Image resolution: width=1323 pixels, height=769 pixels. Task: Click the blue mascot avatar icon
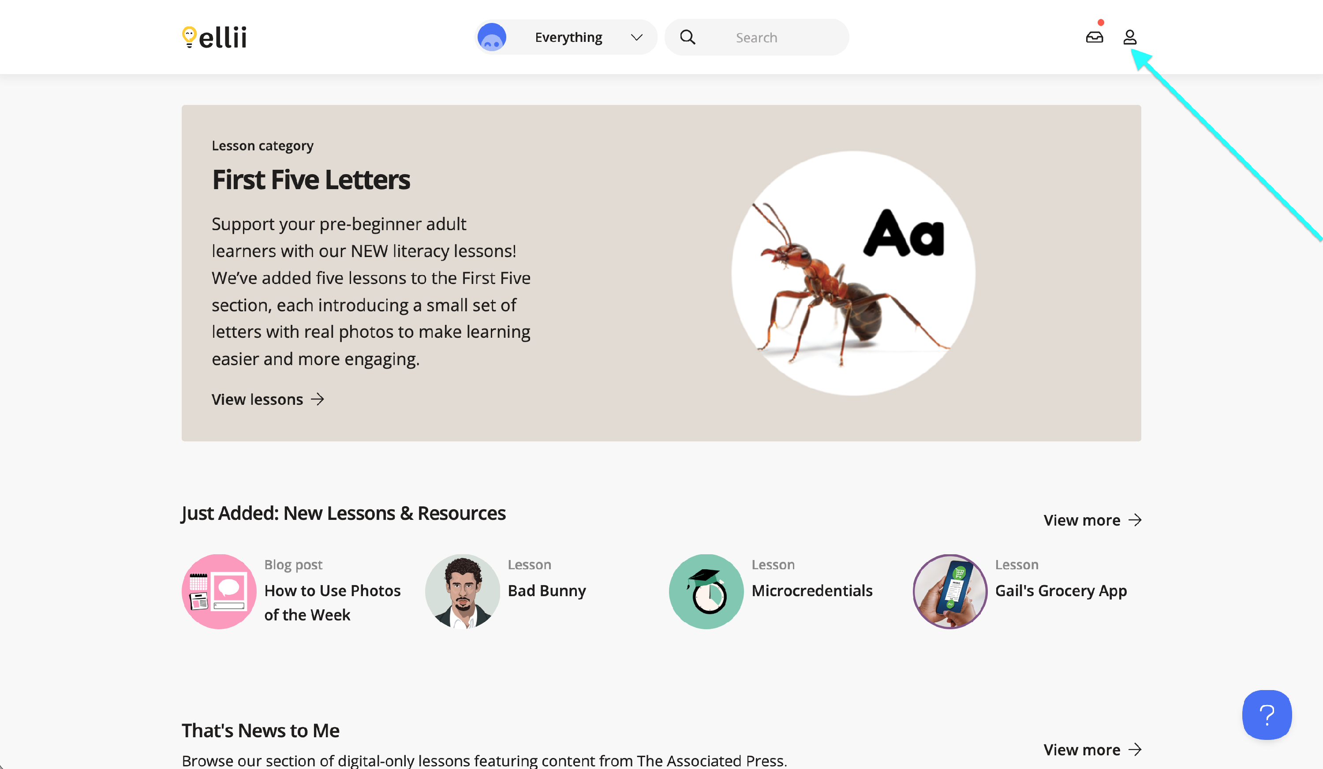coord(491,37)
